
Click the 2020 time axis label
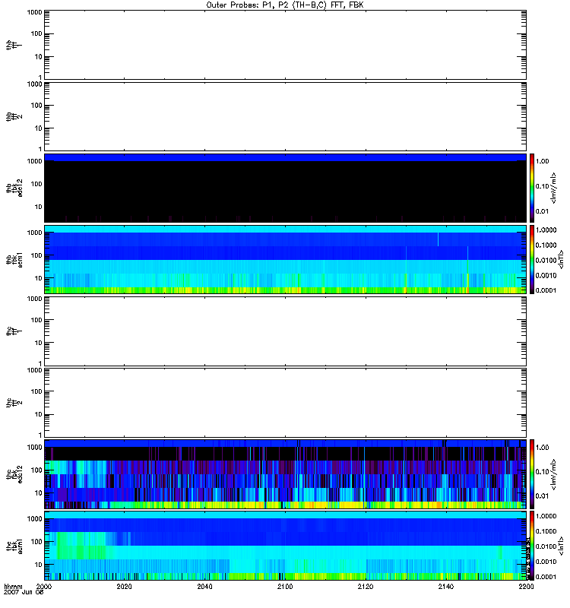click(x=124, y=586)
